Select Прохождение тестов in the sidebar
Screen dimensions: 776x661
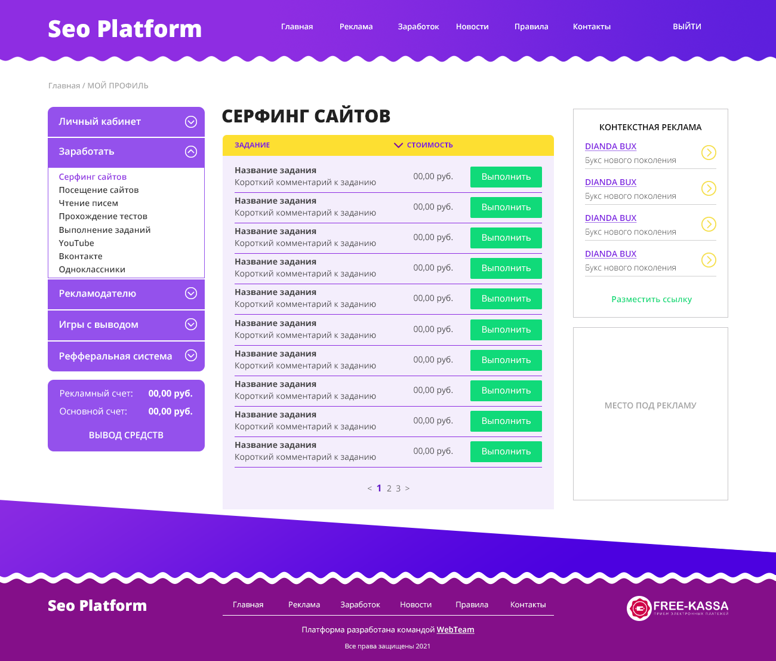[x=103, y=216]
